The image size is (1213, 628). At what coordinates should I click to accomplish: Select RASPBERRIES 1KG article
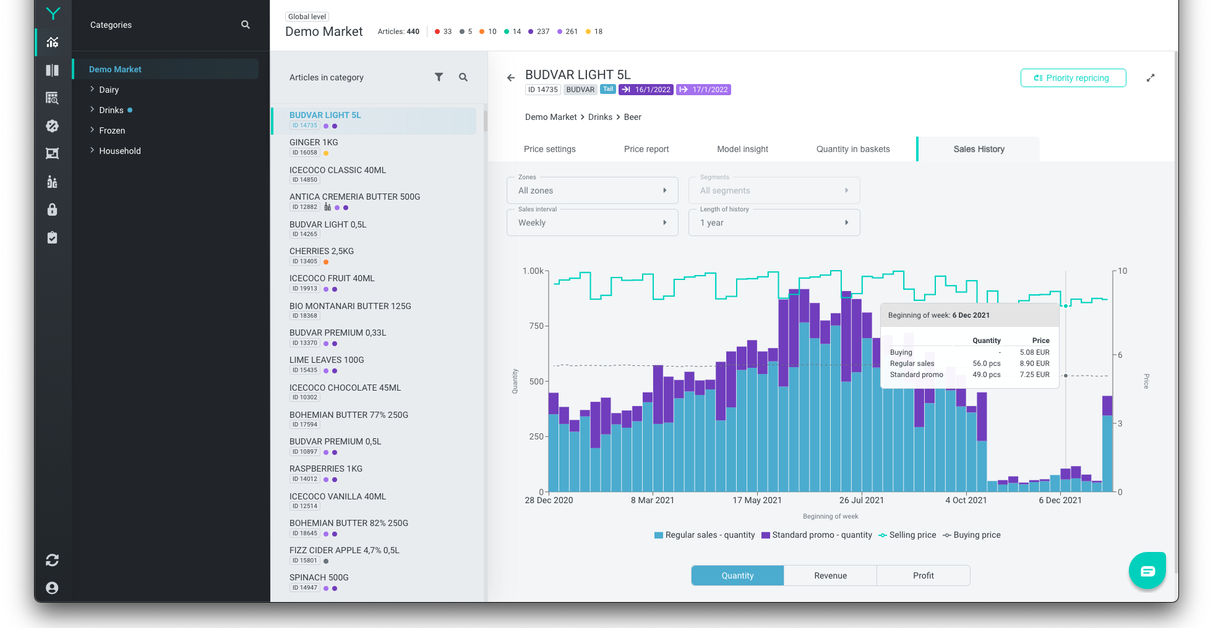[x=374, y=473]
